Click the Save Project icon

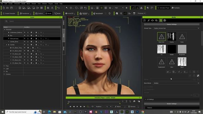coord(11,8)
